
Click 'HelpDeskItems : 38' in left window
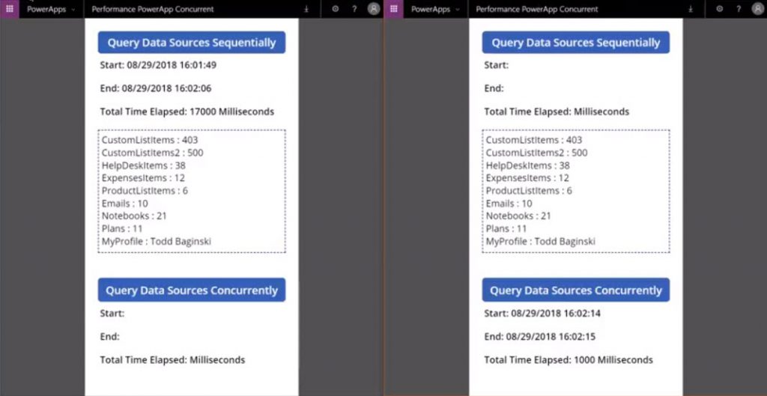tap(144, 165)
